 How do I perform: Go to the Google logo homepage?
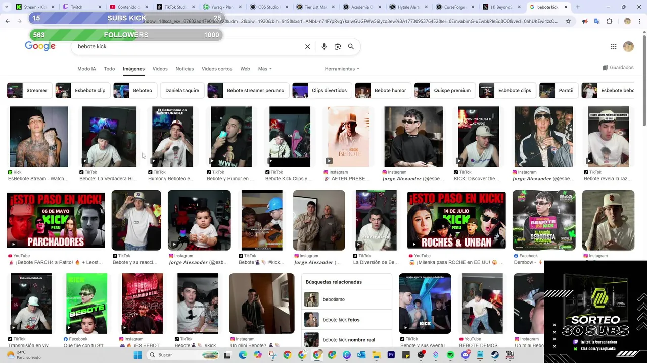click(40, 46)
